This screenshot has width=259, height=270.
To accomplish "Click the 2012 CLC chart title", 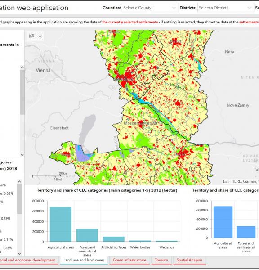I will click(107, 190).
